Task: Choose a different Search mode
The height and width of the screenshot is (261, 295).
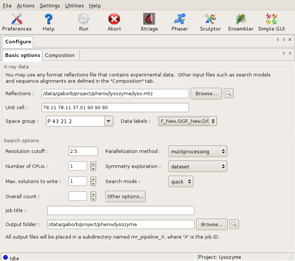Action: point(180,182)
